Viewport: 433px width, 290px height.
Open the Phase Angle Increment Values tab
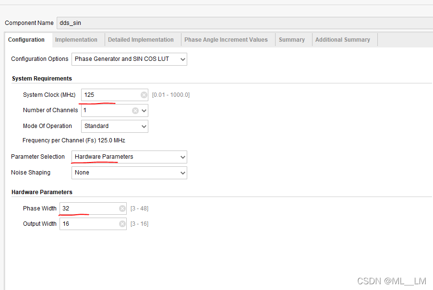coord(226,40)
